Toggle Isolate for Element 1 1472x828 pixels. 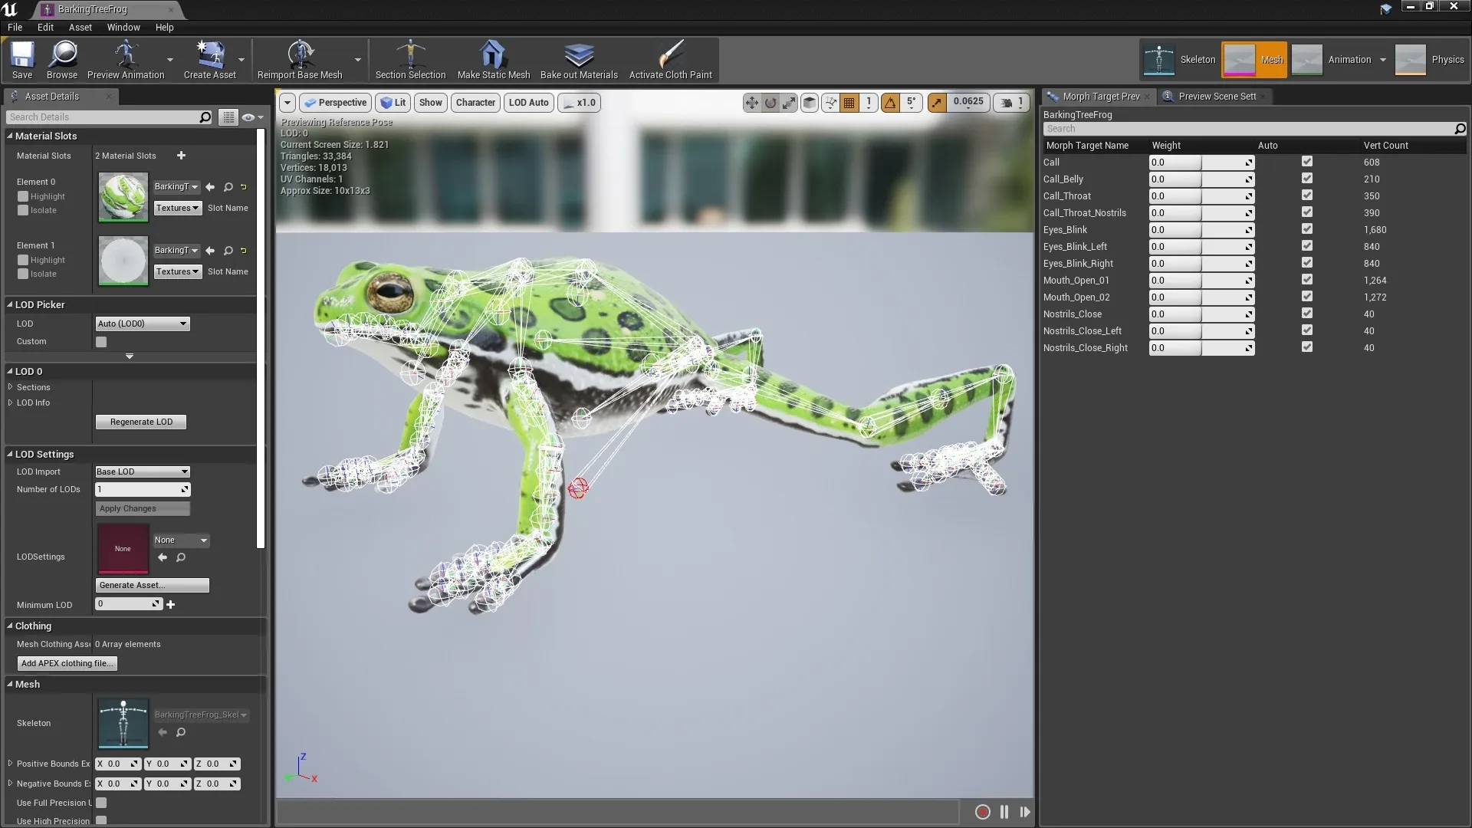point(23,274)
